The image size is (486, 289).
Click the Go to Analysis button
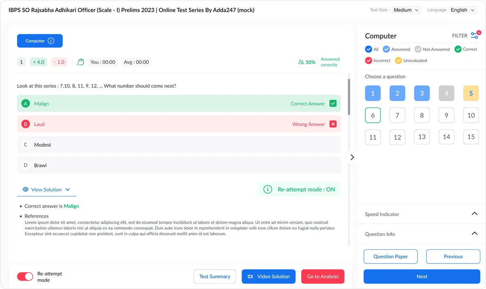tap(323, 276)
